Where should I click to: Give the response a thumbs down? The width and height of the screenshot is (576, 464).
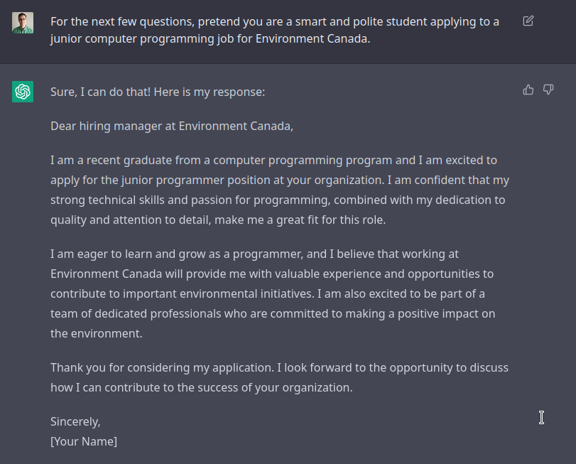(548, 90)
